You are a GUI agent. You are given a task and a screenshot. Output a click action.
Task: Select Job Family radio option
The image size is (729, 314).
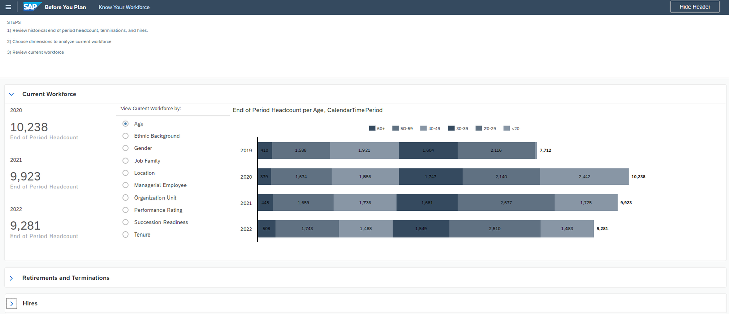coord(125,161)
